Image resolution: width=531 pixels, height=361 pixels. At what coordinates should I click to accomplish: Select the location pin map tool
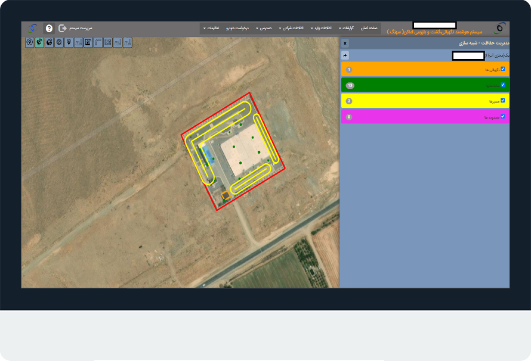69,42
